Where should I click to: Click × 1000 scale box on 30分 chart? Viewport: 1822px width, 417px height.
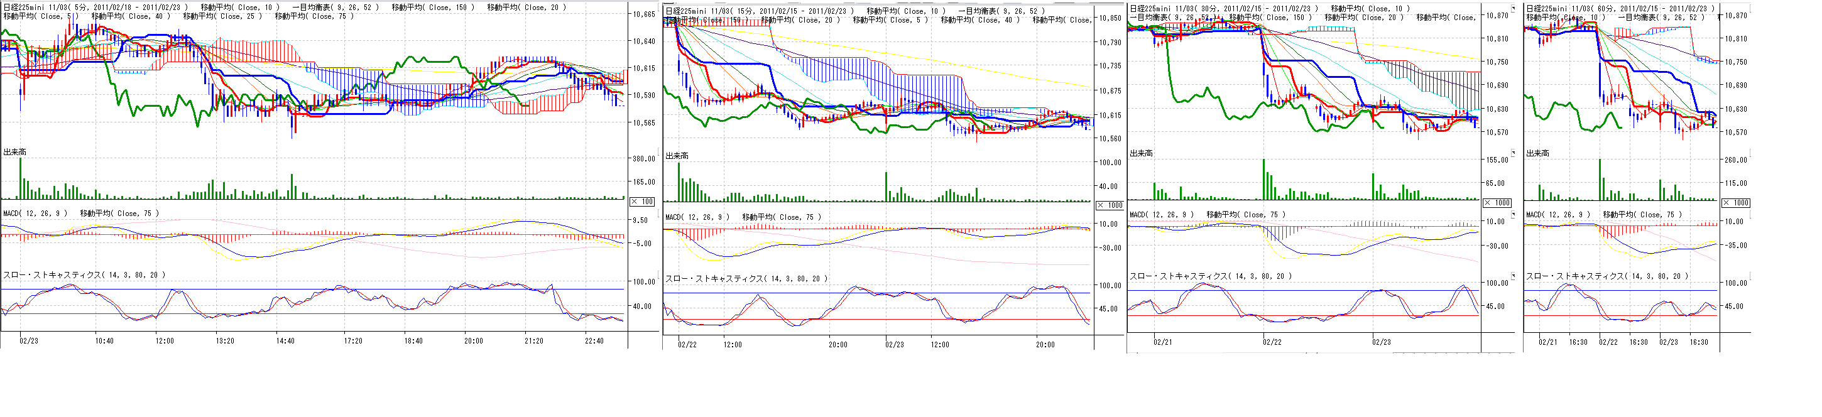1497,203
